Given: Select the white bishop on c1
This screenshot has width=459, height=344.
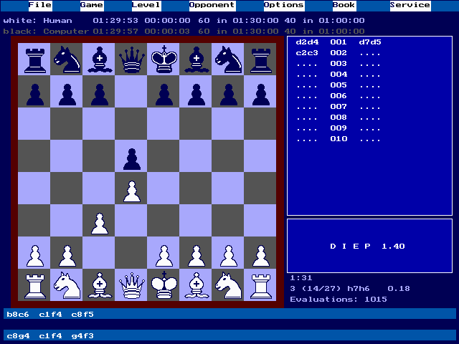Looking at the screenshot, I should pos(100,285).
